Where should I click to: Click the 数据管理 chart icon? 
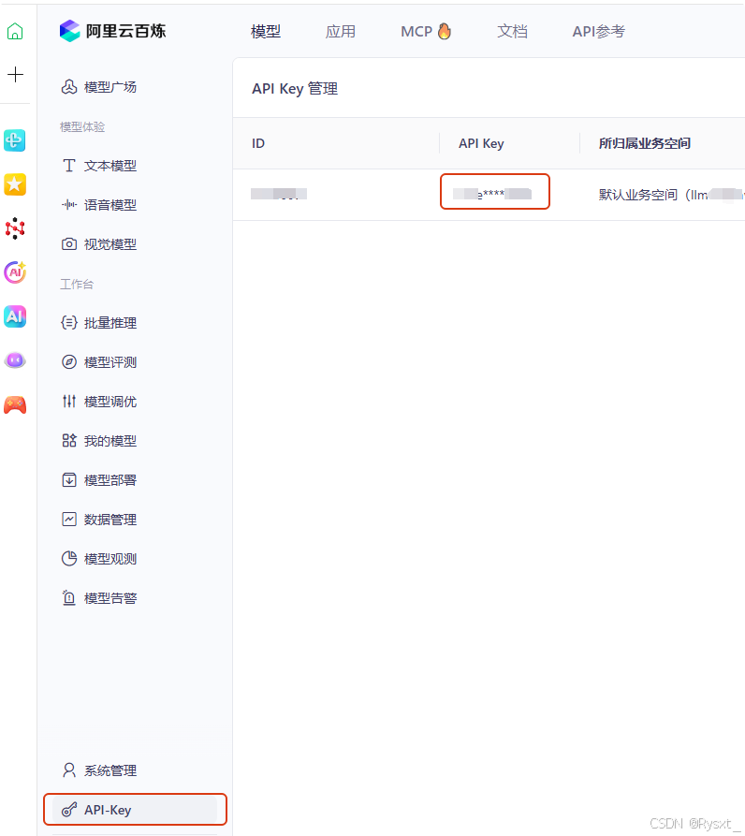(x=68, y=520)
